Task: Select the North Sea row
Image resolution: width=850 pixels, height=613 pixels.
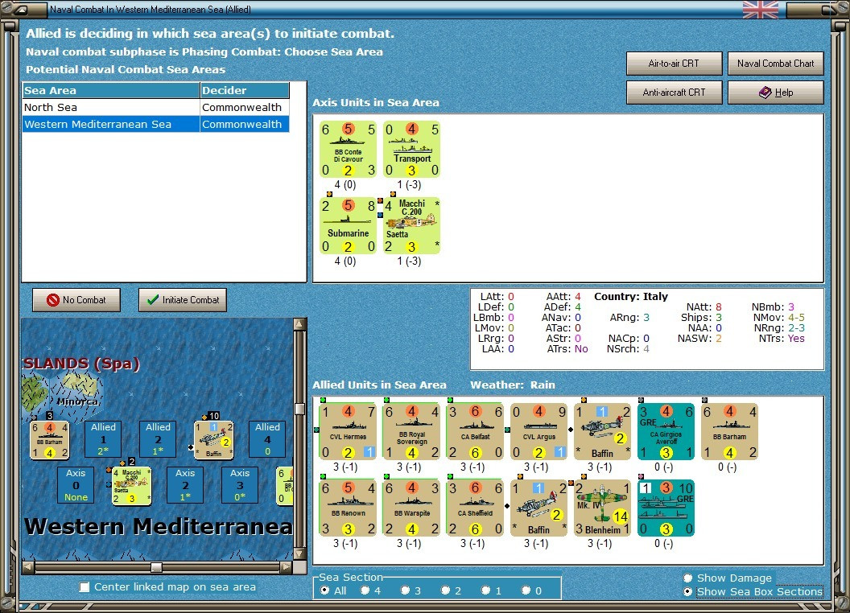Action: click(155, 107)
